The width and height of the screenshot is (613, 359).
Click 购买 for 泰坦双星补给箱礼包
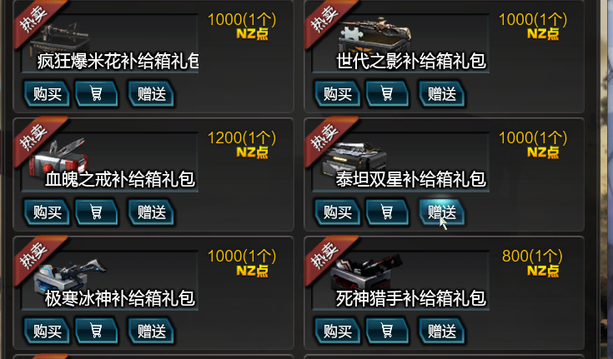pos(338,212)
